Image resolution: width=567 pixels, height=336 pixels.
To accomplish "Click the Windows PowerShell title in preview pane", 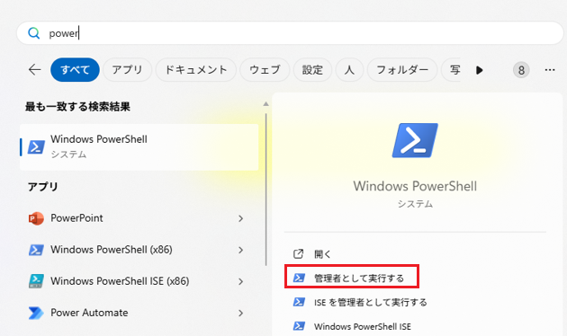I will (x=415, y=186).
